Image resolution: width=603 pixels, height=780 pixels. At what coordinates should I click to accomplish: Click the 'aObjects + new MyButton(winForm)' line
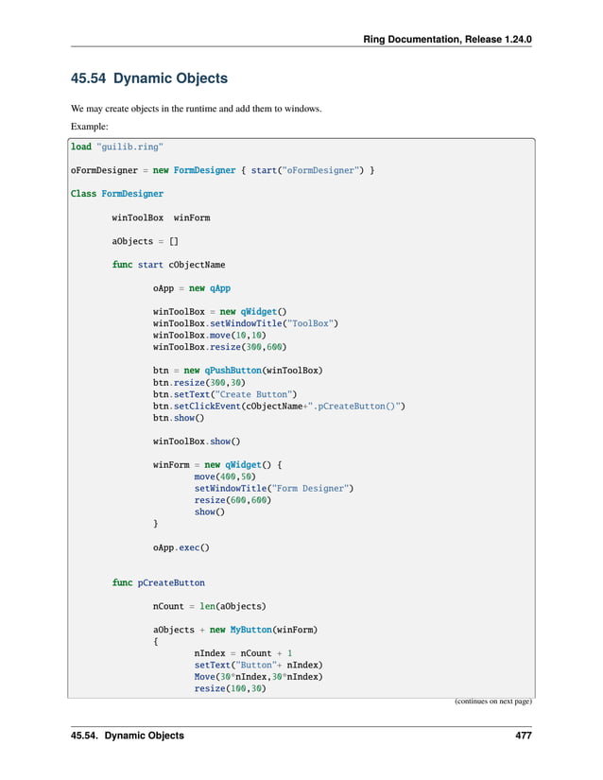[235, 630]
